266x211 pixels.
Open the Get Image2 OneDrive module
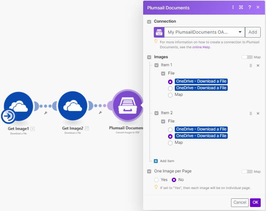(x=73, y=106)
